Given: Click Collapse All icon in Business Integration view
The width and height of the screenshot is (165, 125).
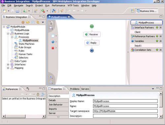Looking at the screenshot, I should tap(33, 22).
